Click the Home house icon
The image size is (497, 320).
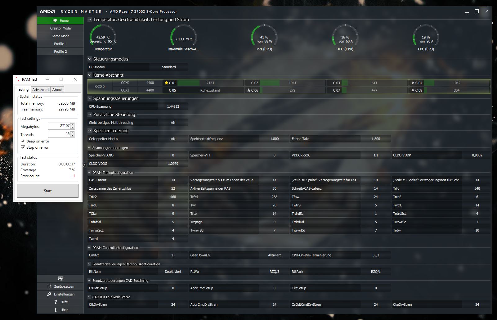click(x=55, y=20)
